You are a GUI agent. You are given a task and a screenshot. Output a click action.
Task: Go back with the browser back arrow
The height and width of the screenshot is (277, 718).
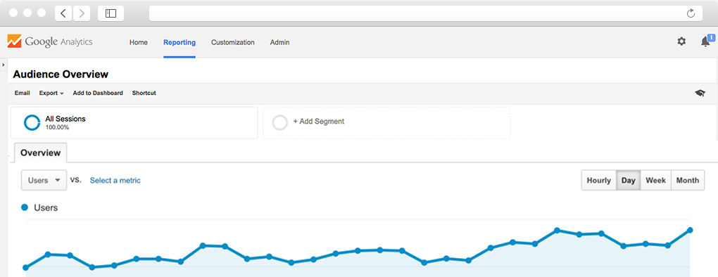(x=63, y=13)
